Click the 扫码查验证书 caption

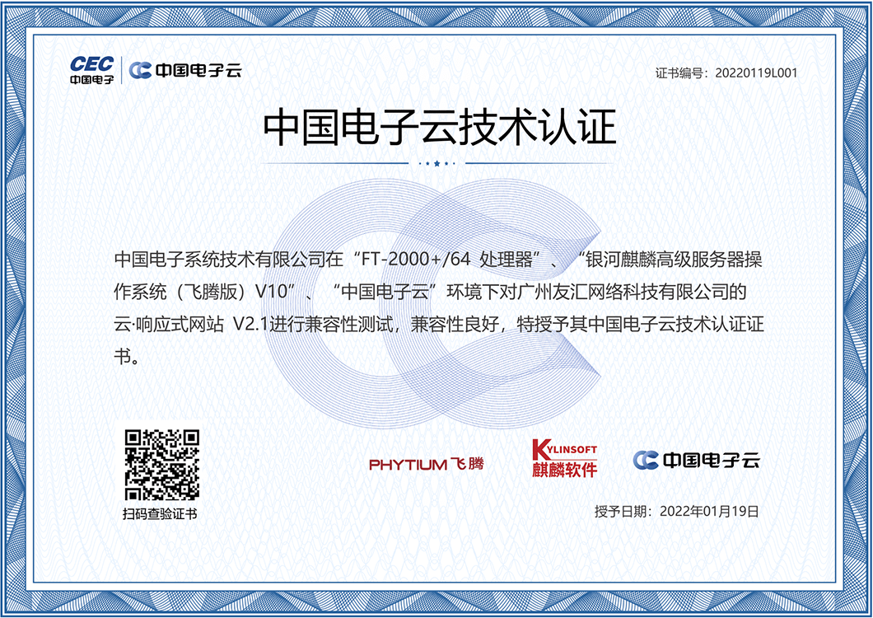(x=161, y=514)
